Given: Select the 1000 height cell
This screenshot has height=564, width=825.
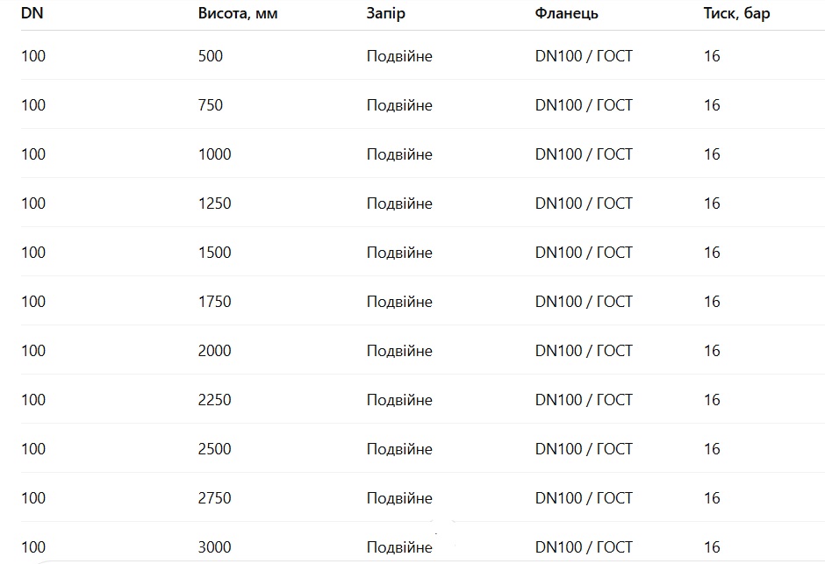Looking at the screenshot, I should pyautogui.click(x=215, y=154).
